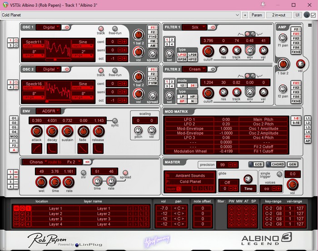Image resolution: width=318 pixels, height=251 pixels.
Task: Select envelope O2 tab
Action: [x=14, y=123]
